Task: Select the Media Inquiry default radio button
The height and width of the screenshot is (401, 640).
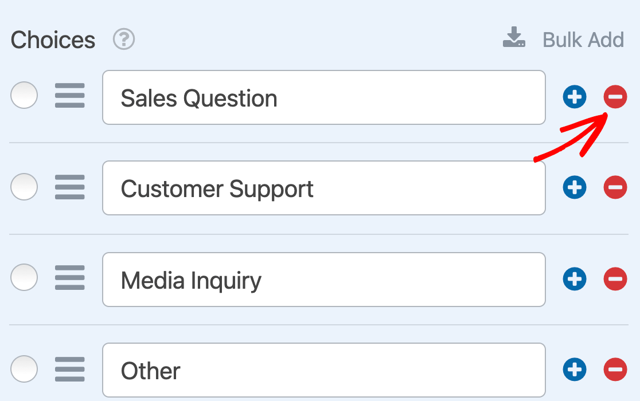Action: [x=24, y=278]
